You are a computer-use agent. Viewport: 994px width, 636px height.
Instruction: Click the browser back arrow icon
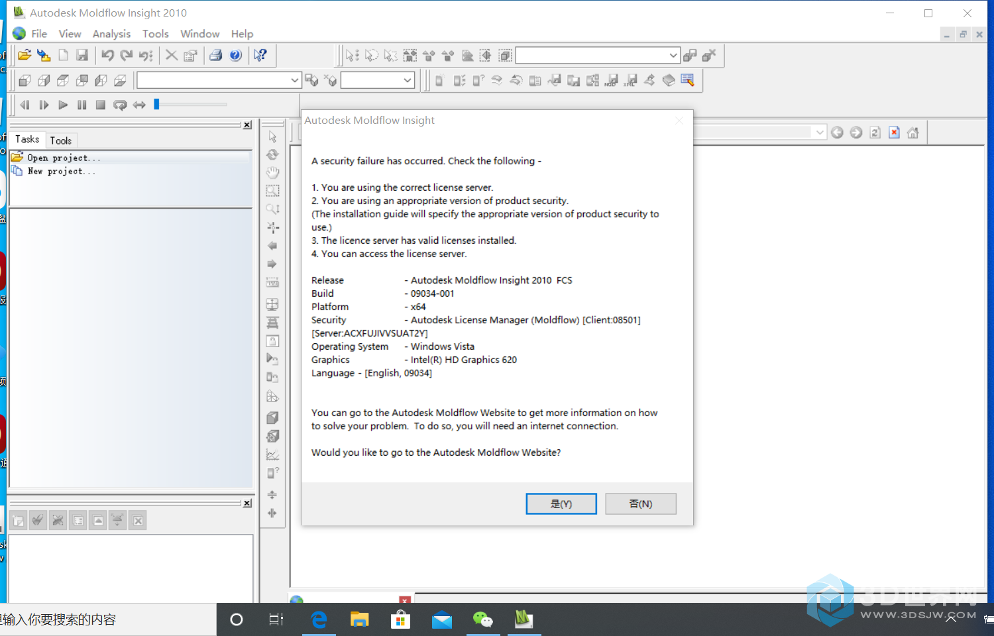(837, 132)
